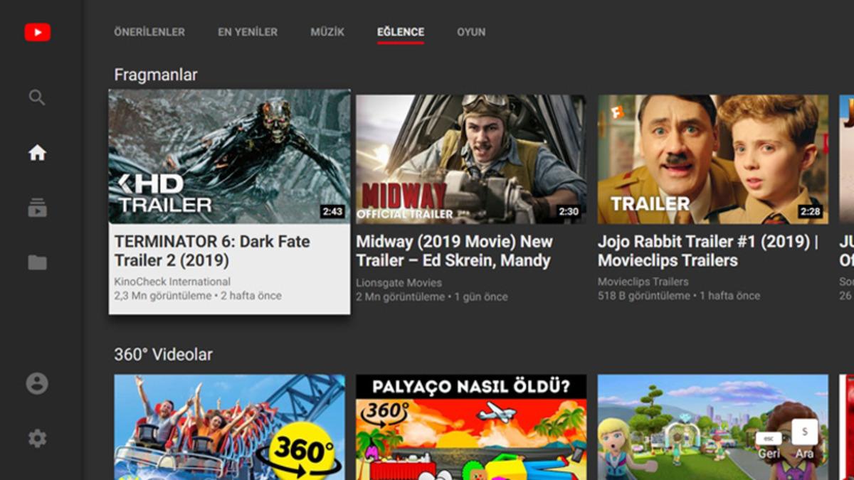Select the MÜZİK tab

click(x=327, y=32)
